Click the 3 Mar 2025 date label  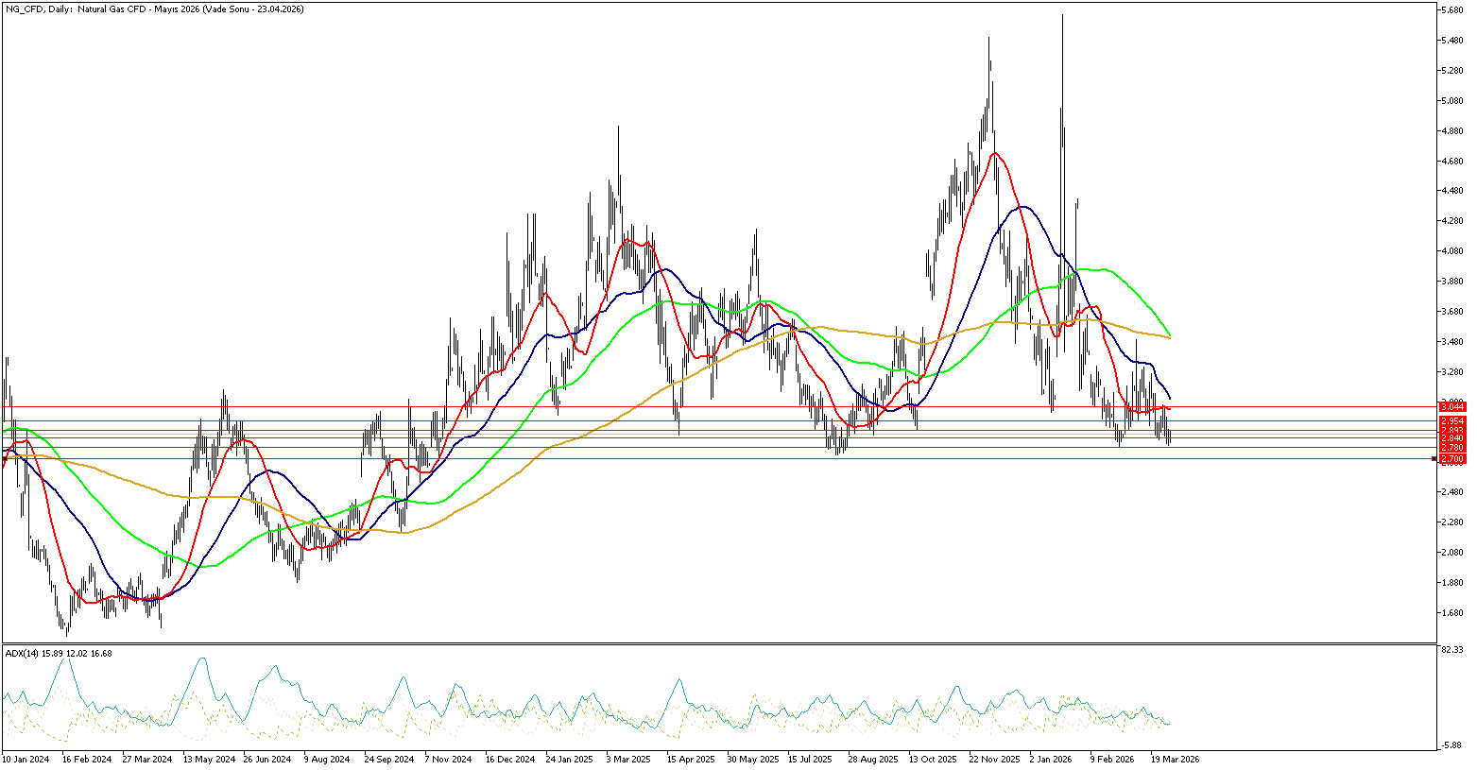(x=629, y=759)
